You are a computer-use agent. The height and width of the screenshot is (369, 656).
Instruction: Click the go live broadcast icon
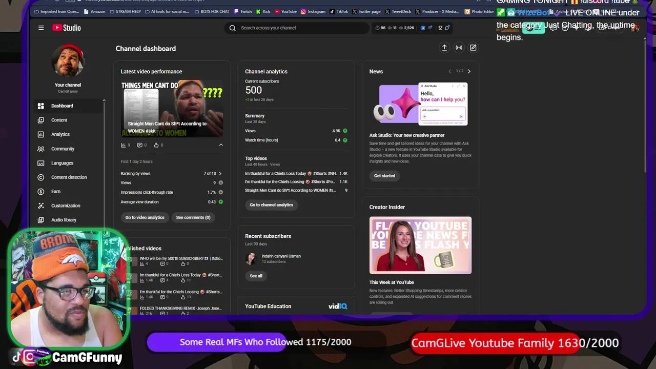point(459,48)
